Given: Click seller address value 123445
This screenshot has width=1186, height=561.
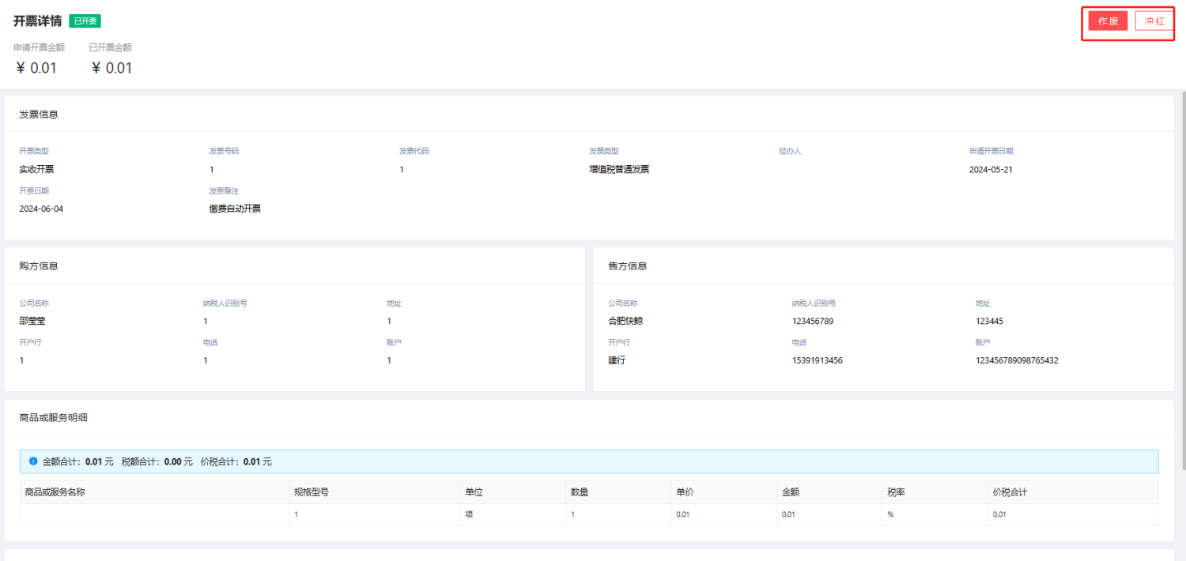Looking at the screenshot, I should [x=989, y=321].
